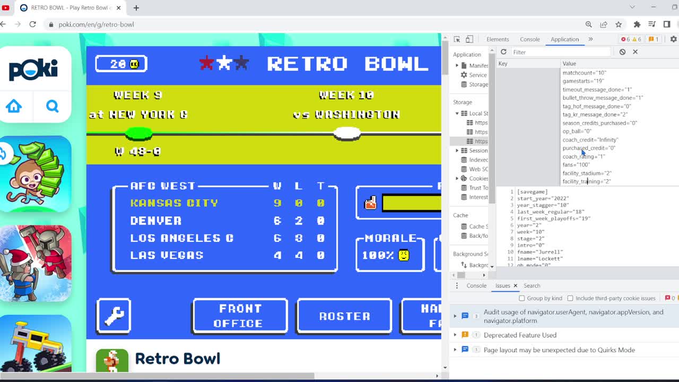
Task: Click the bookmark star in the address bar
Action: coord(619,24)
